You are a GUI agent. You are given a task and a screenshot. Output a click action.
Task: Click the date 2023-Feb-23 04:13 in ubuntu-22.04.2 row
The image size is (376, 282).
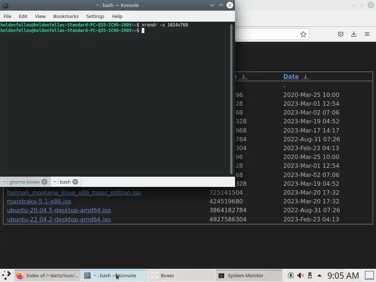311,220
